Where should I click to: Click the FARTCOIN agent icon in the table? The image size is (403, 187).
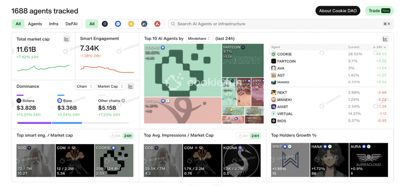click(x=274, y=61)
